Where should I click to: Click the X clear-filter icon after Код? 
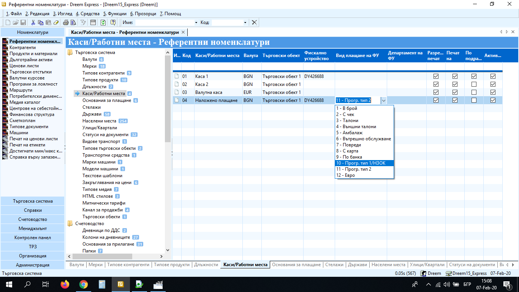[255, 22]
